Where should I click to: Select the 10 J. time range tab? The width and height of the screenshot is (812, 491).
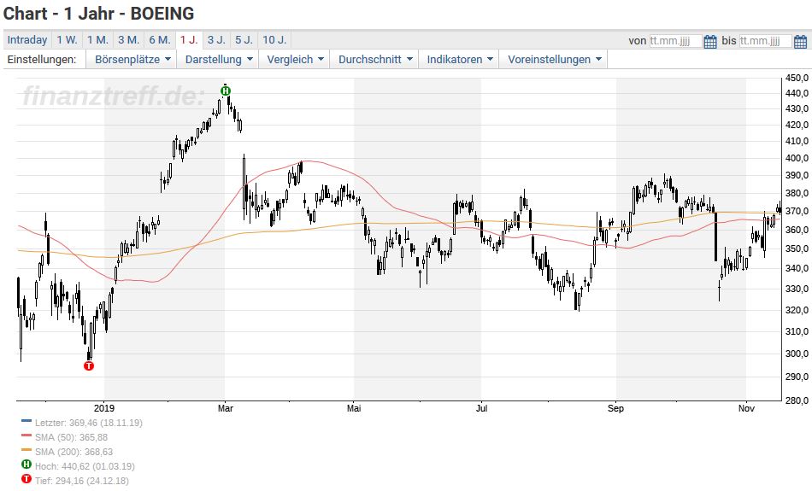(x=274, y=40)
